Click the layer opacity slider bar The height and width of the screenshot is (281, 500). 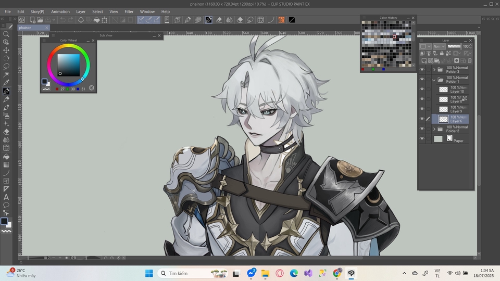454,46
